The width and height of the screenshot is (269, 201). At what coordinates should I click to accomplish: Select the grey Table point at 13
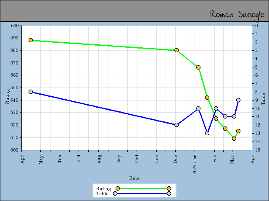(207, 133)
